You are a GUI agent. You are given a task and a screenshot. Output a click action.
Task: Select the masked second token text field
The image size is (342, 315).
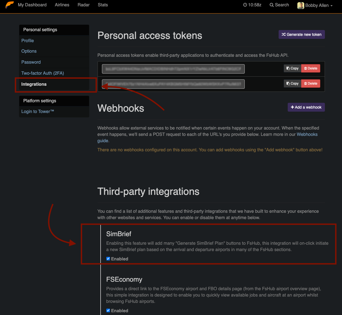click(x=173, y=84)
